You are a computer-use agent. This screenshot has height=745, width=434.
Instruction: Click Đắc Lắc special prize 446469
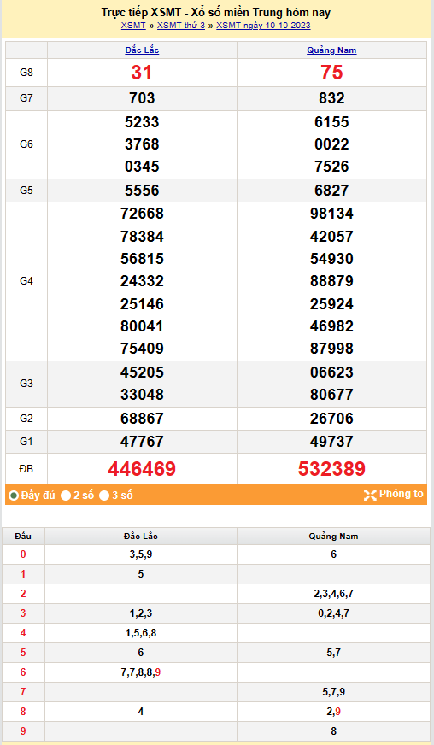click(x=142, y=469)
